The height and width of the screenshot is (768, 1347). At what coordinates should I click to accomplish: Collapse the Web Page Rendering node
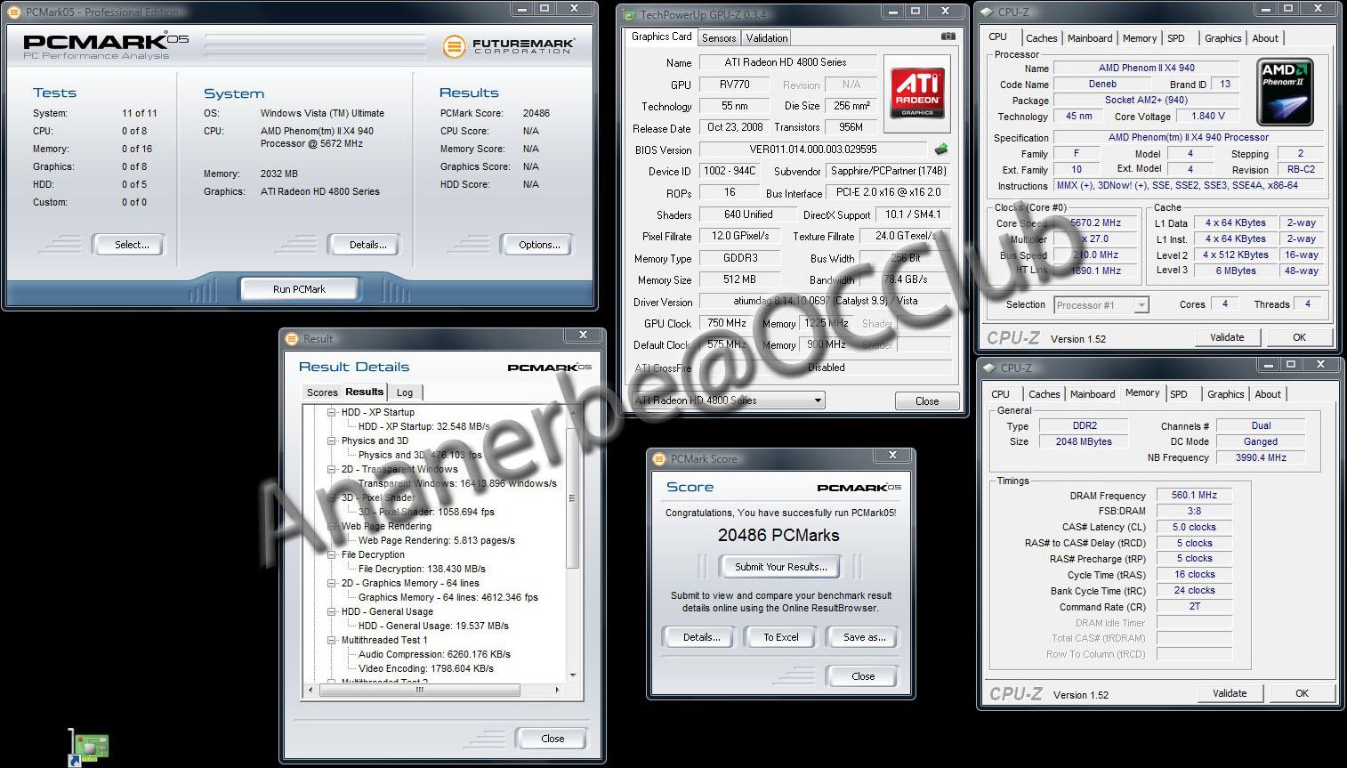pyautogui.click(x=331, y=526)
